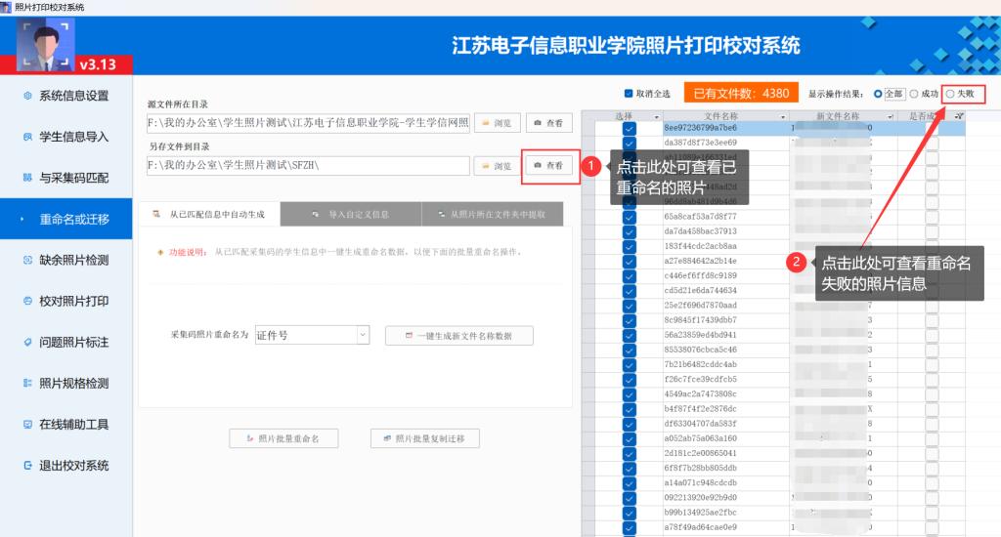Click 查看 next to the destination directory
The width and height of the screenshot is (1001, 537).
[549, 165]
